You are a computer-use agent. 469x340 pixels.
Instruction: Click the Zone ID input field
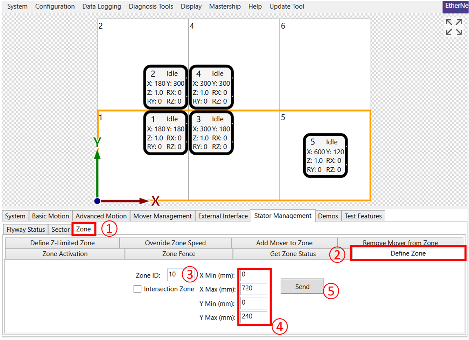[176, 275]
